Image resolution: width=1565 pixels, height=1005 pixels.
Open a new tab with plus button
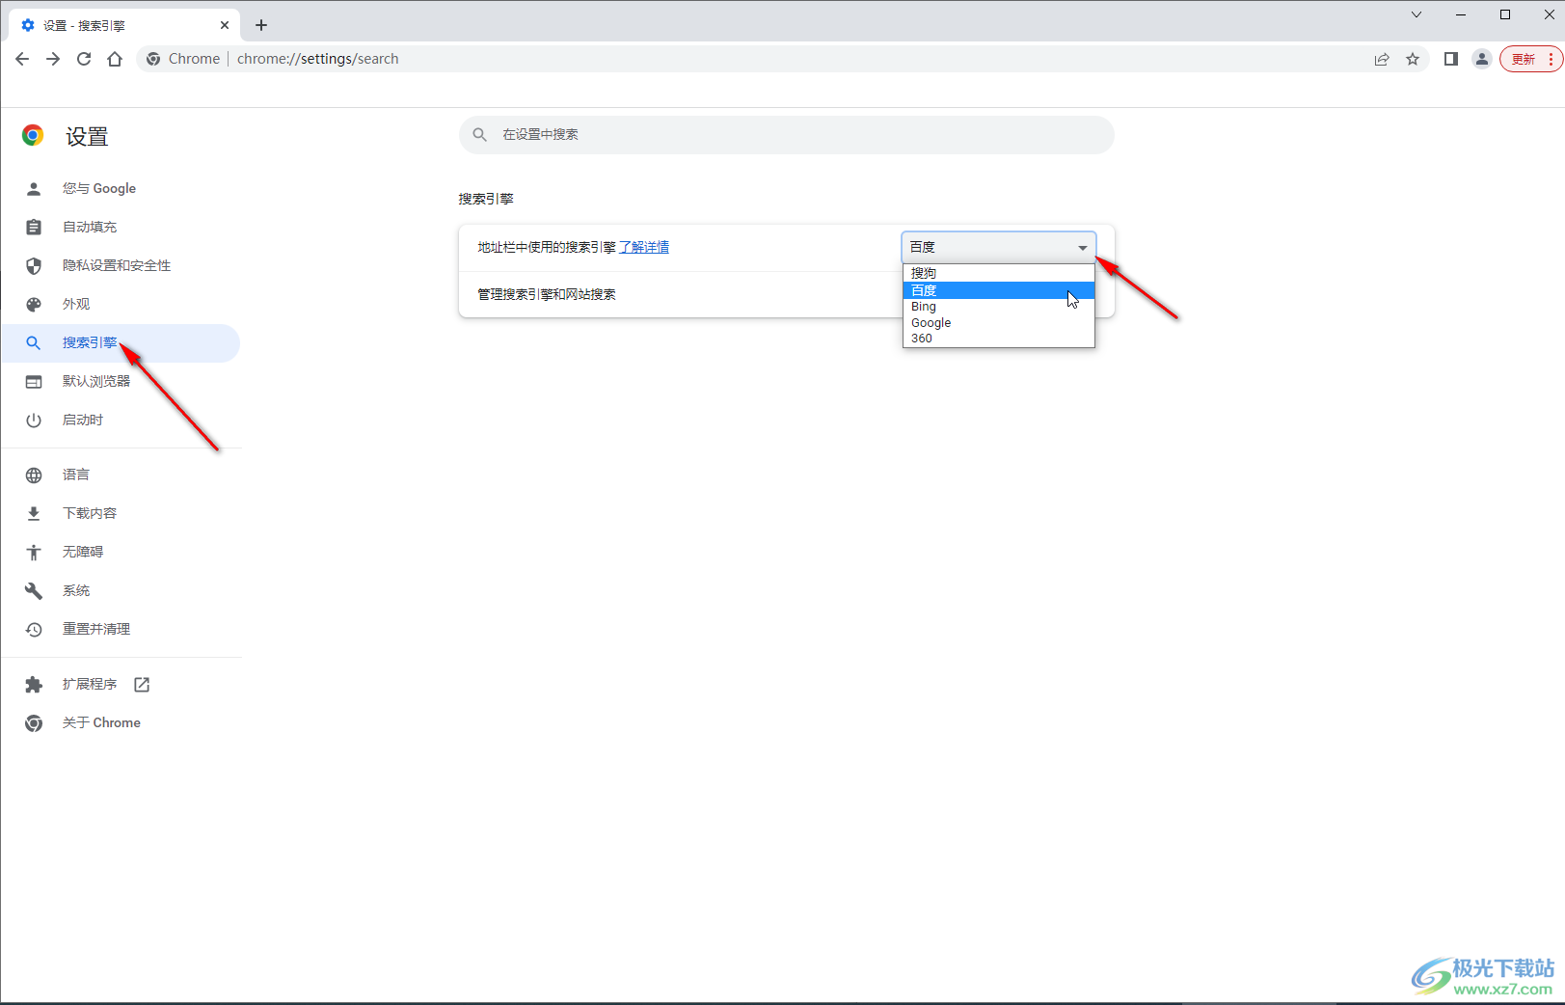[261, 25]
